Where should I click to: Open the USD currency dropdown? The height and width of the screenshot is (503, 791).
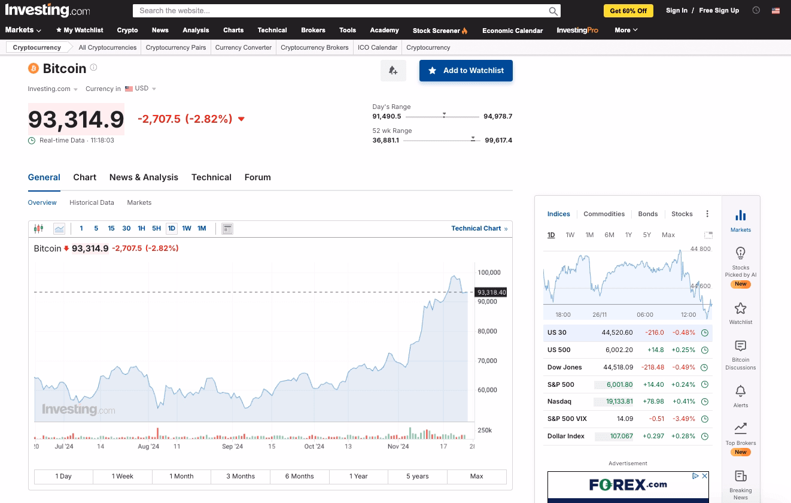click(141, 89)
